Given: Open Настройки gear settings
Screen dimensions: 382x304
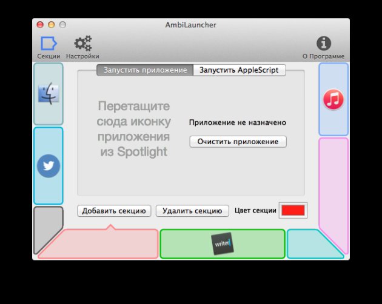Looking at the screenshot, I should [82, 47].
